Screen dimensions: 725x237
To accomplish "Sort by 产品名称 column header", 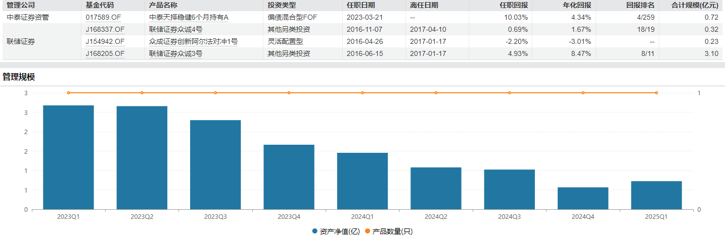I will tap(163, 5).
